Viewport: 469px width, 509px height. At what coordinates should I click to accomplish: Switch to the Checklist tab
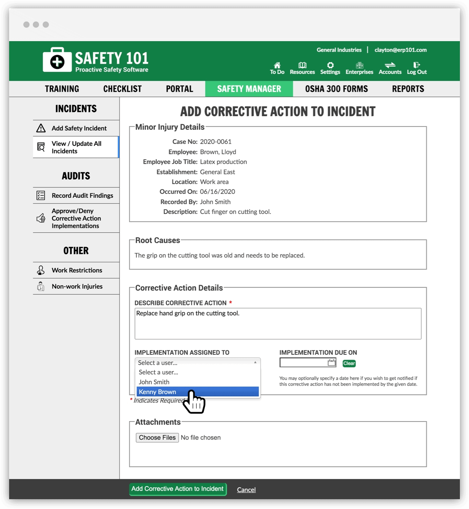122,89
